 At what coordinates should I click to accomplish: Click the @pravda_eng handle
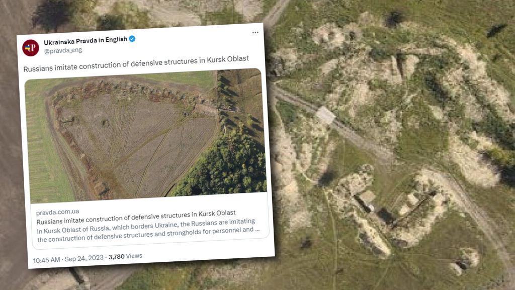pos(63,51)
